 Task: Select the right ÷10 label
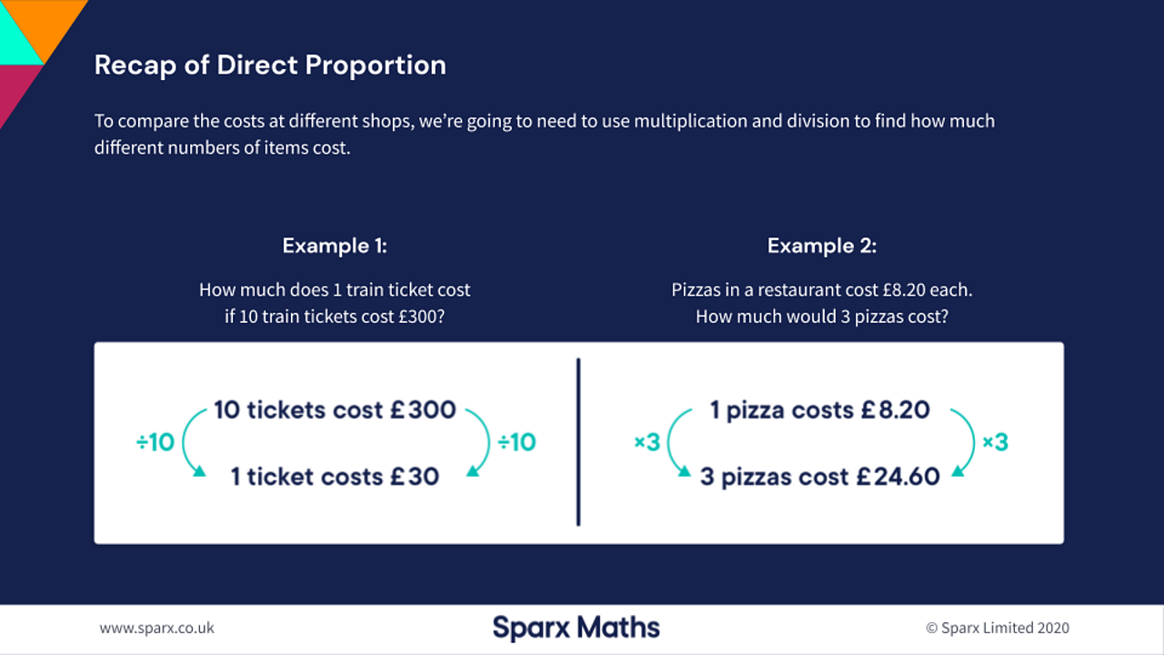(x=517, y=443)
